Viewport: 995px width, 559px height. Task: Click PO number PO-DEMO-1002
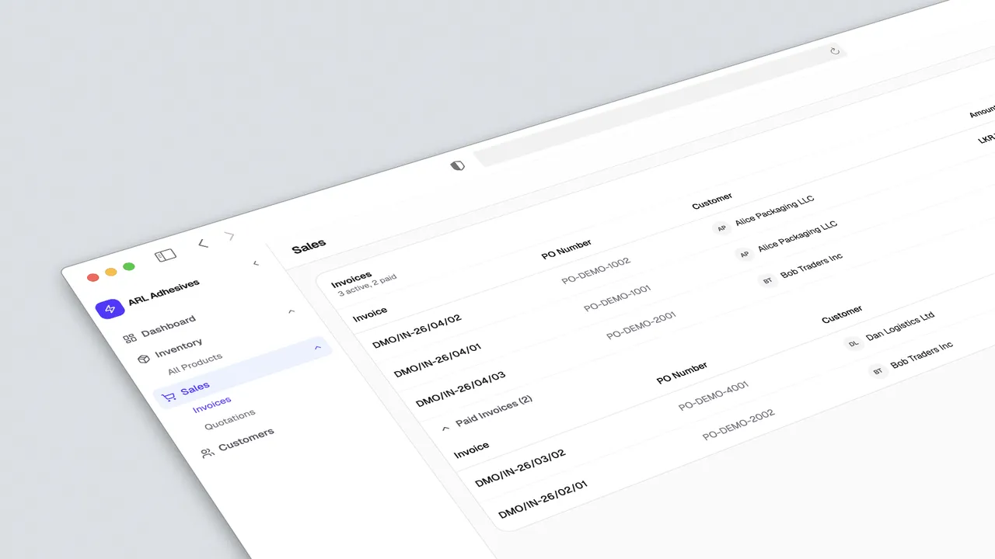[596, 271]
